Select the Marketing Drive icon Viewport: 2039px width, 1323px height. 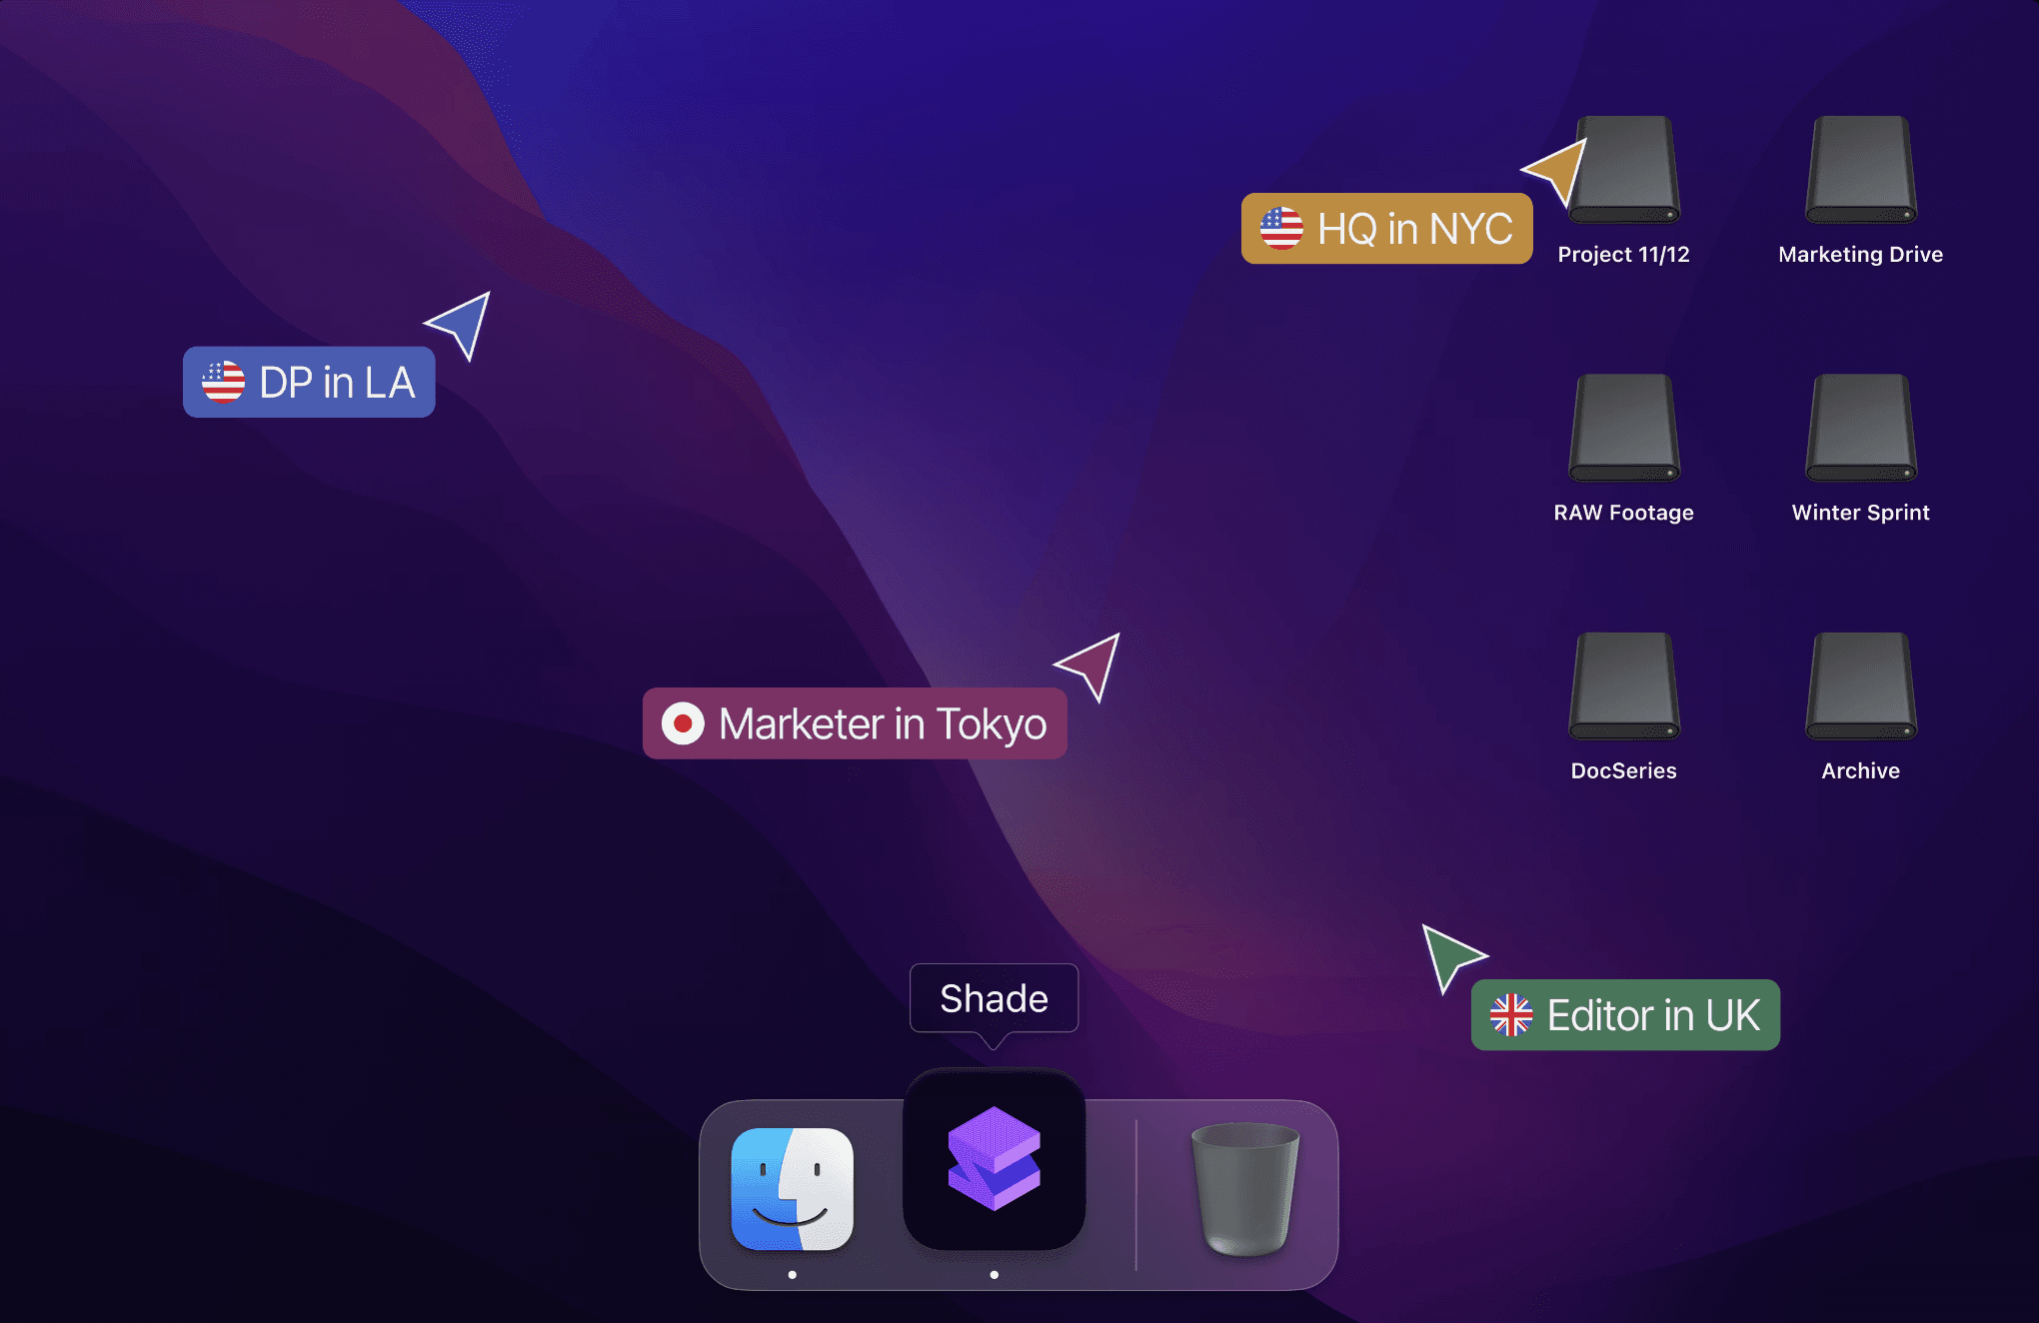[x=1860, y=171]
